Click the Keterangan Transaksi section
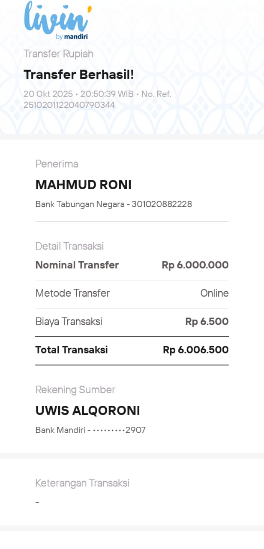Screen dimensions: 264x549 (x=82, y=483)
